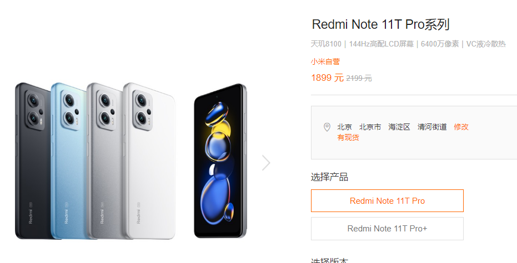517x263 pixels.
Task: Click the white phone's camera module
Action: (x=142, y=110)
